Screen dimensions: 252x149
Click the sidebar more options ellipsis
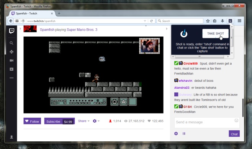pos(11,78)
